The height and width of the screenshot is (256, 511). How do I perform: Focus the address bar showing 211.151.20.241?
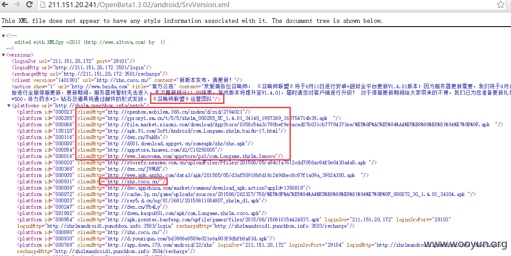[x=271, y=5]
